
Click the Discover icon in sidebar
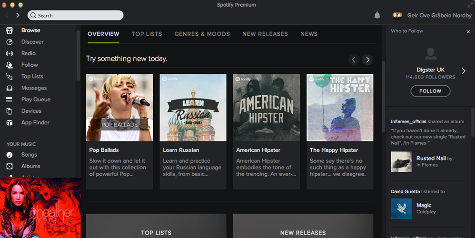pyautogui.click(x=10, y=42)
